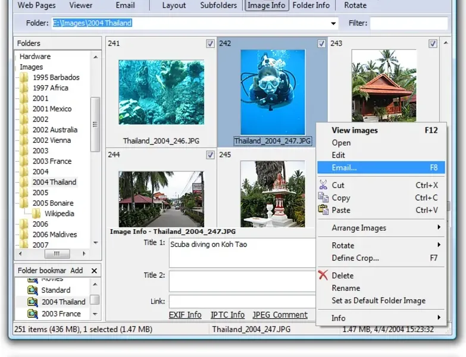Switch to the Folder Info tab
This screenshot has height=357, width=466.
click(x=311, y=5)
